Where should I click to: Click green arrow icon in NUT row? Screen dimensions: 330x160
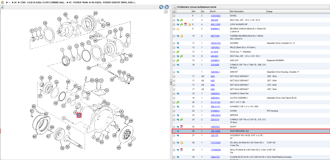(x=178, y=102)
